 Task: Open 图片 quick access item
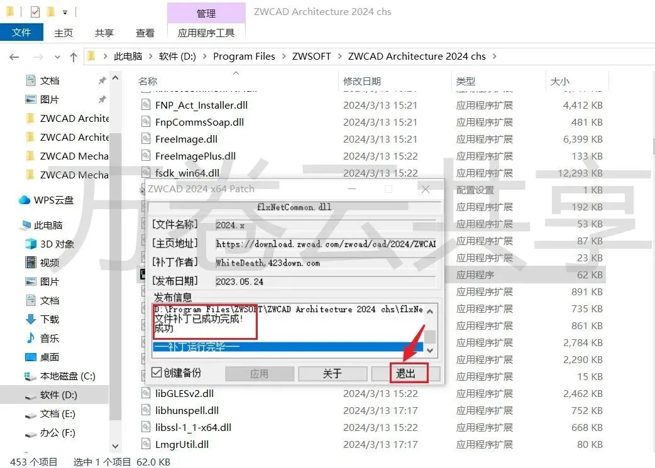coord(49,99)
